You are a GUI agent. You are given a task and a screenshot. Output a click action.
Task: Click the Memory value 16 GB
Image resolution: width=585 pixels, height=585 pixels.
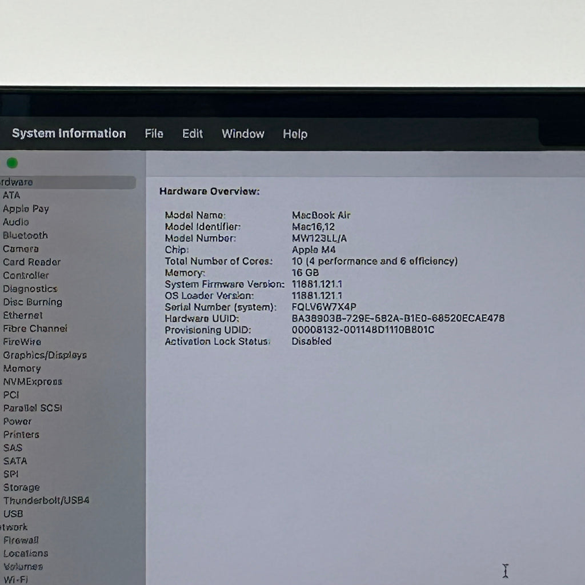pyautogui.click(x=305, y=273)
